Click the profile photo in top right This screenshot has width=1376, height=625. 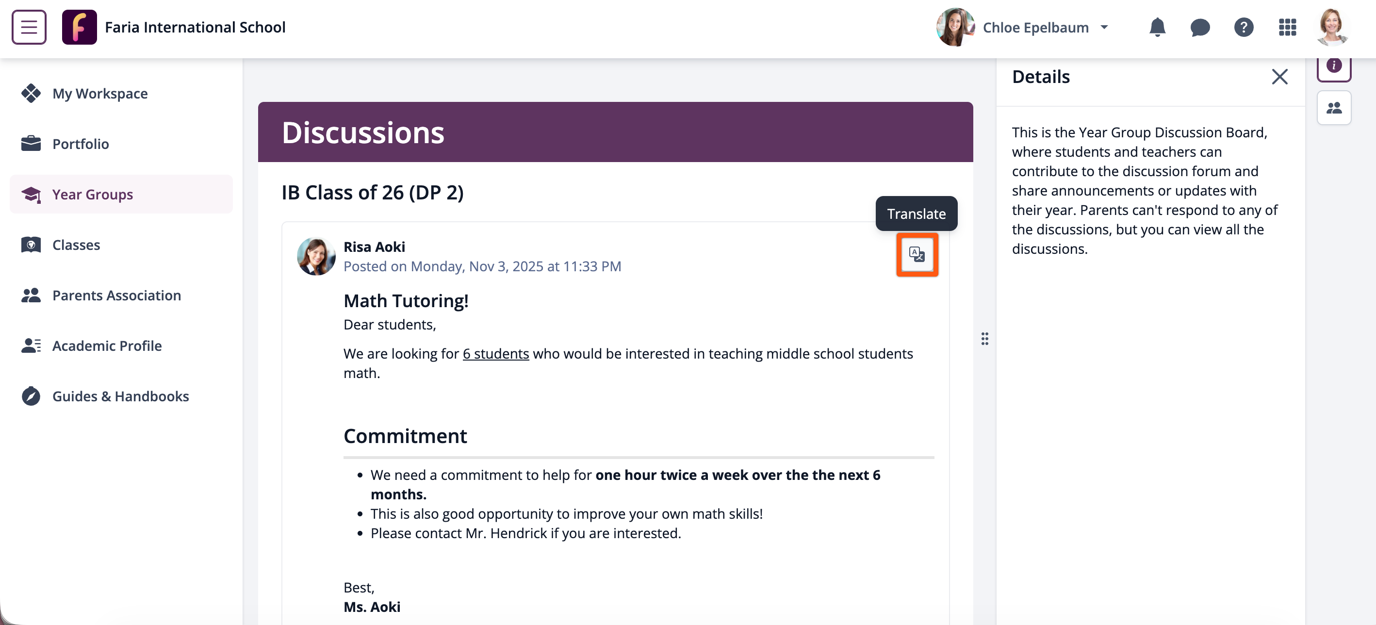click(1332, 27)
